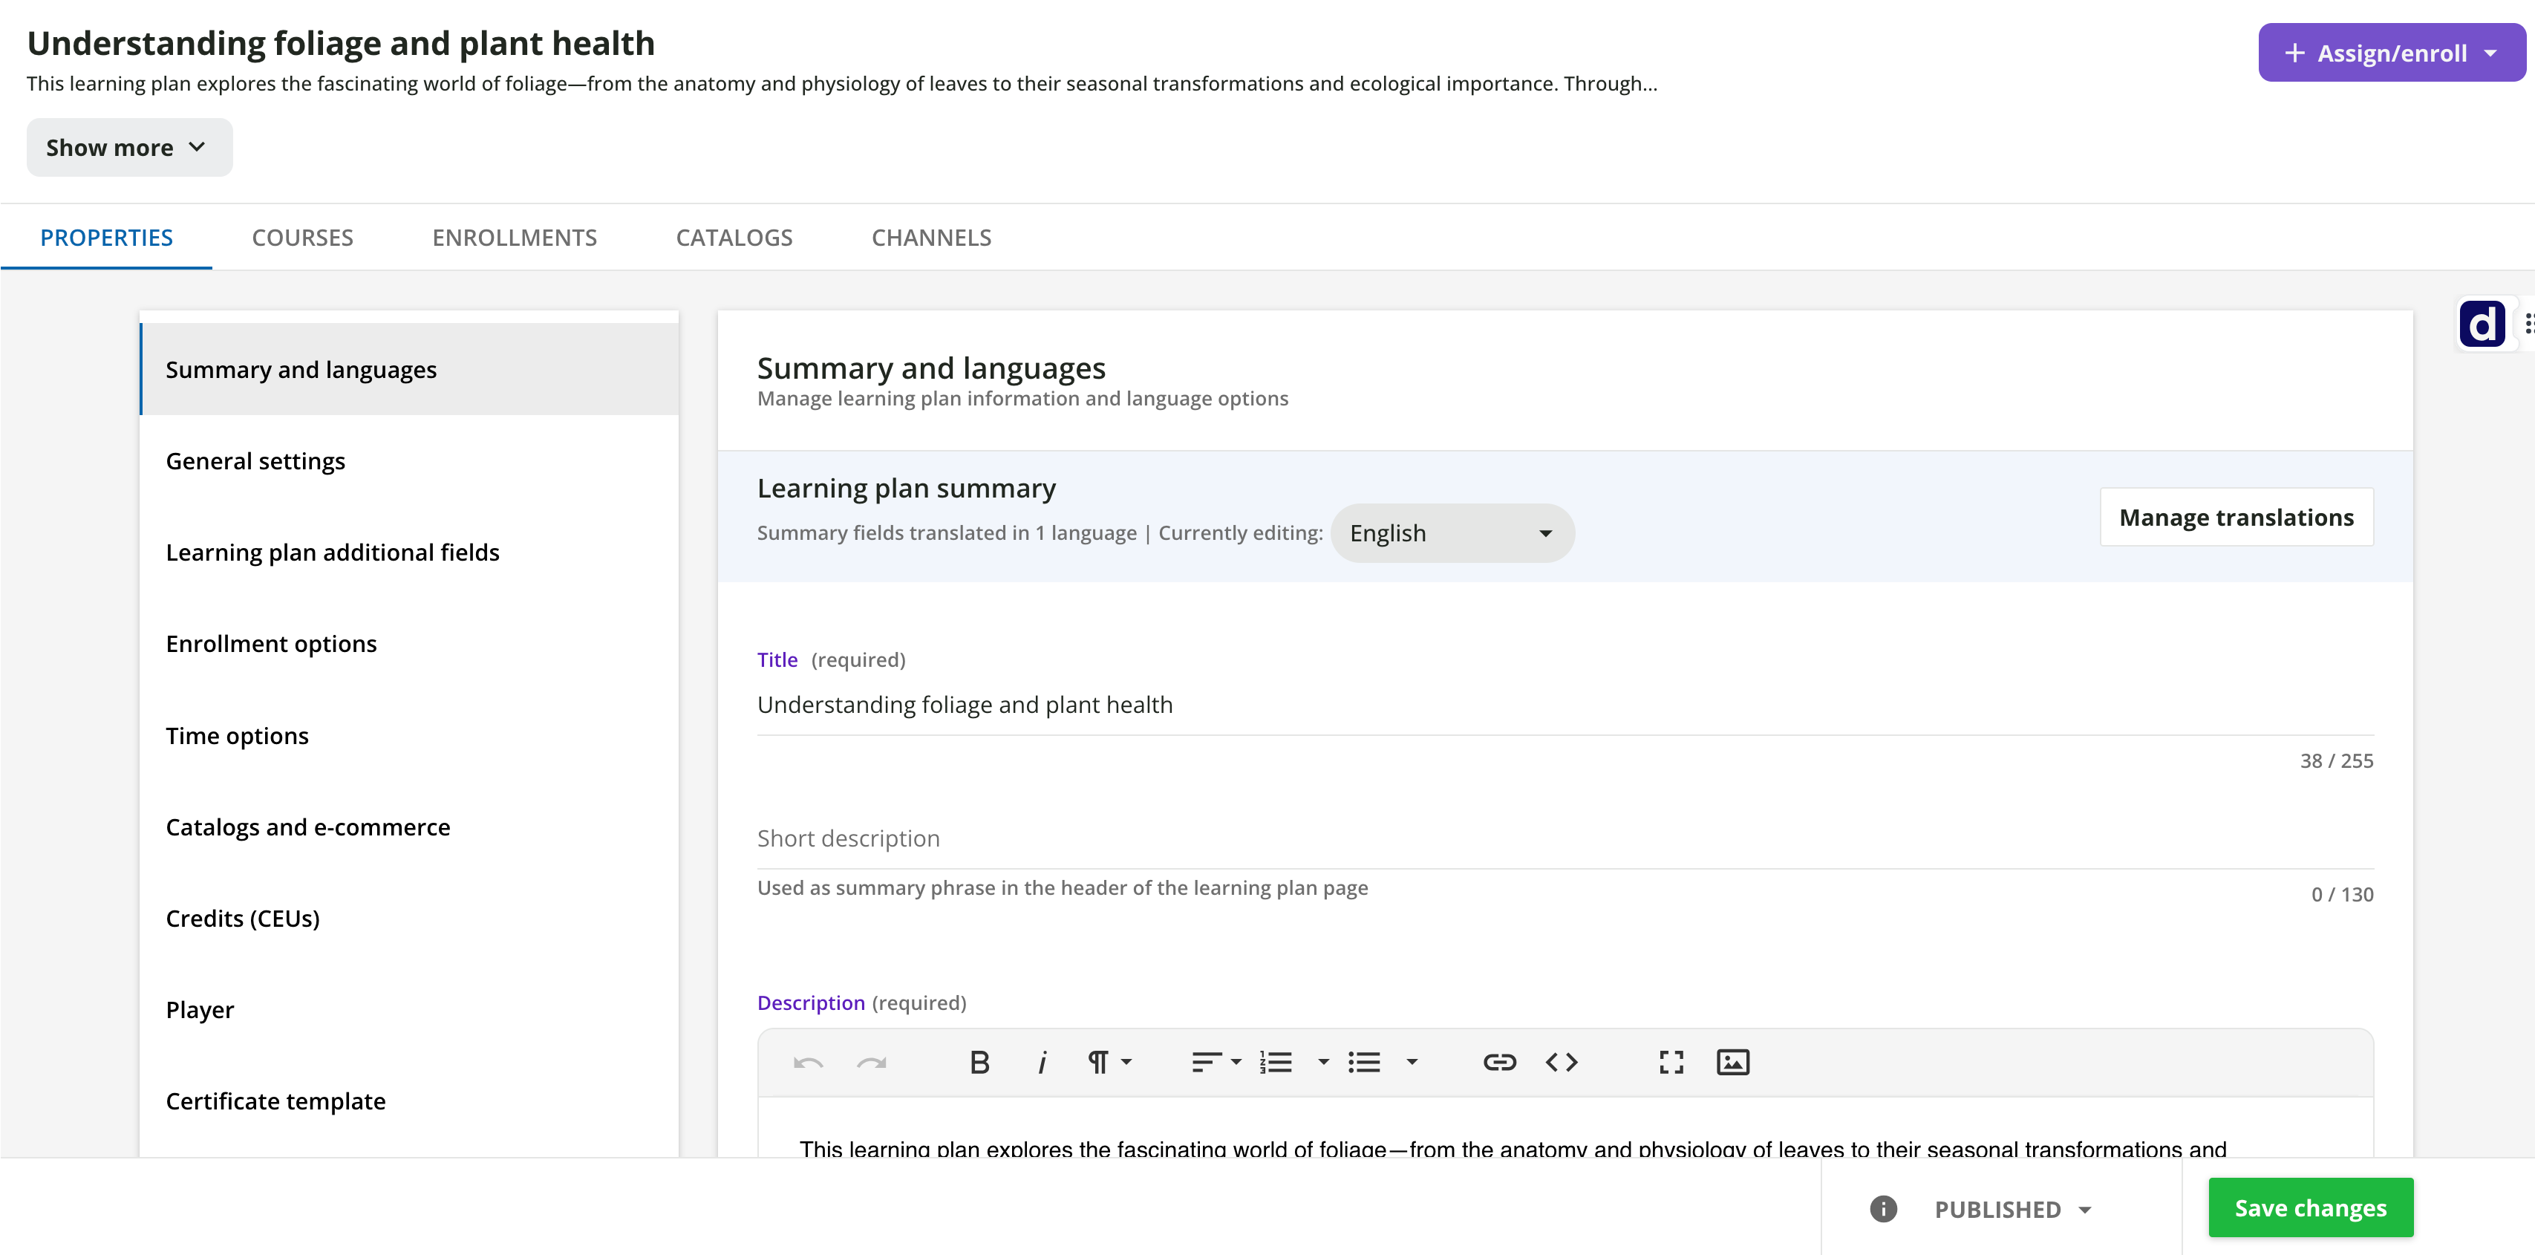Focus the Short description field
Viewport: 2535px width, 1255px height.
(1565, 838)
